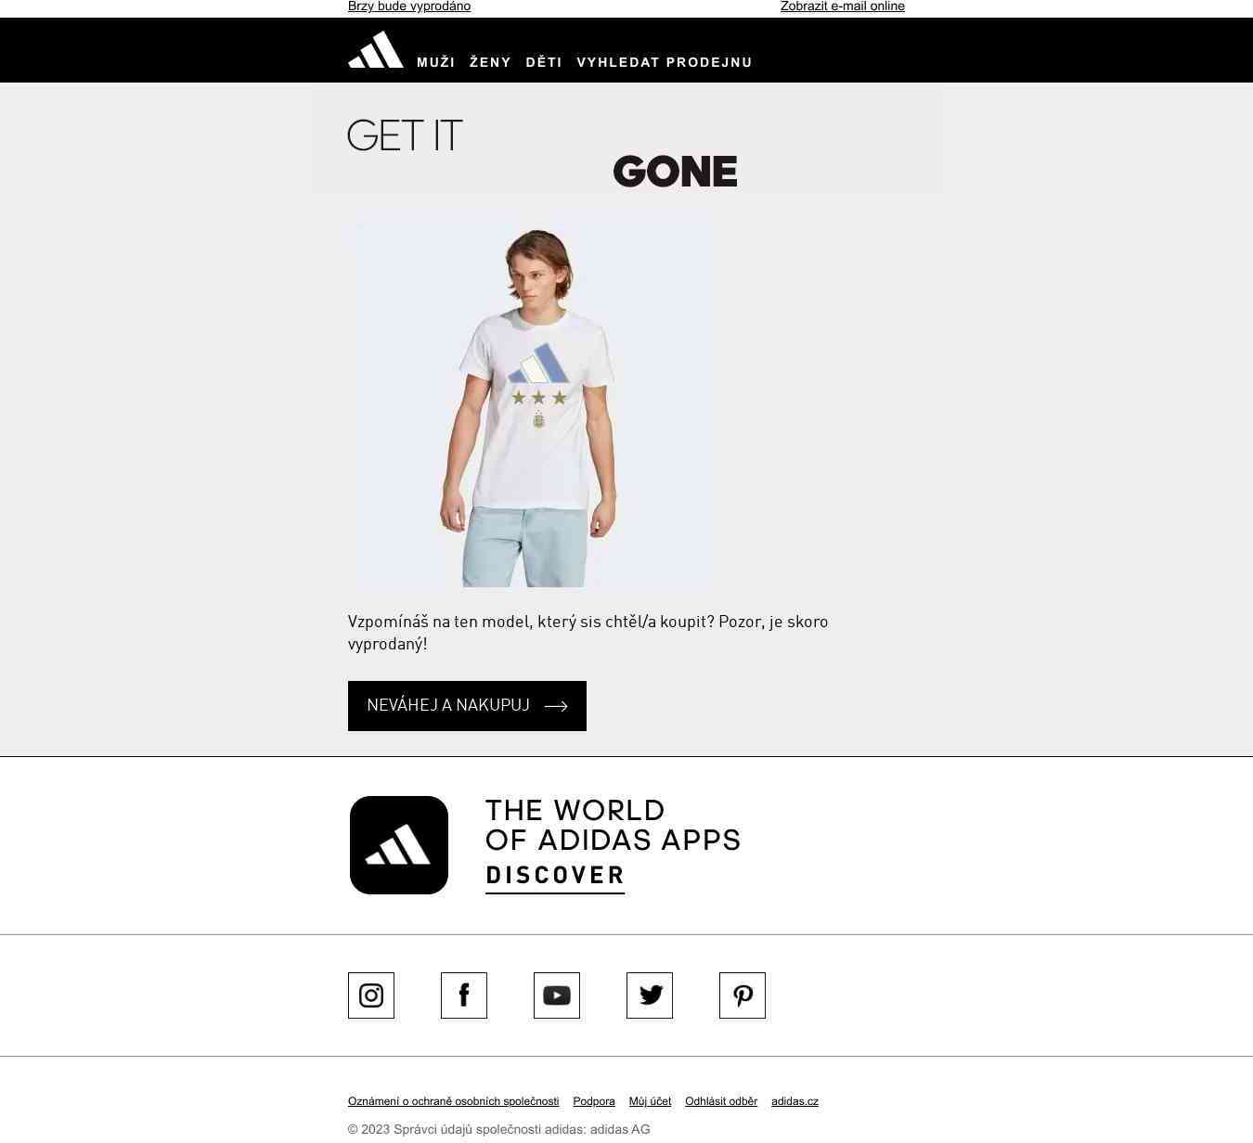
Task: Click the arrow on Neváhej a nakupuj button
Action: click(x=556, y=706)
